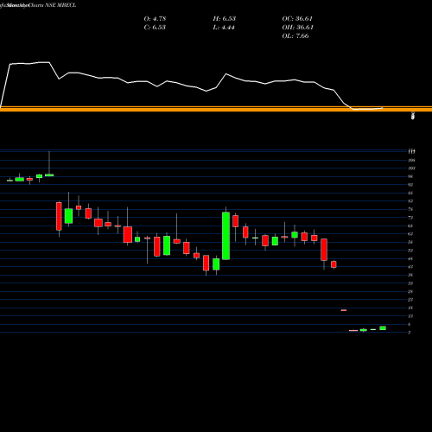Viewport: 432px width, 432px height.
Task: Click the 'OH: 36.61' value
Action: pos(298,28)
